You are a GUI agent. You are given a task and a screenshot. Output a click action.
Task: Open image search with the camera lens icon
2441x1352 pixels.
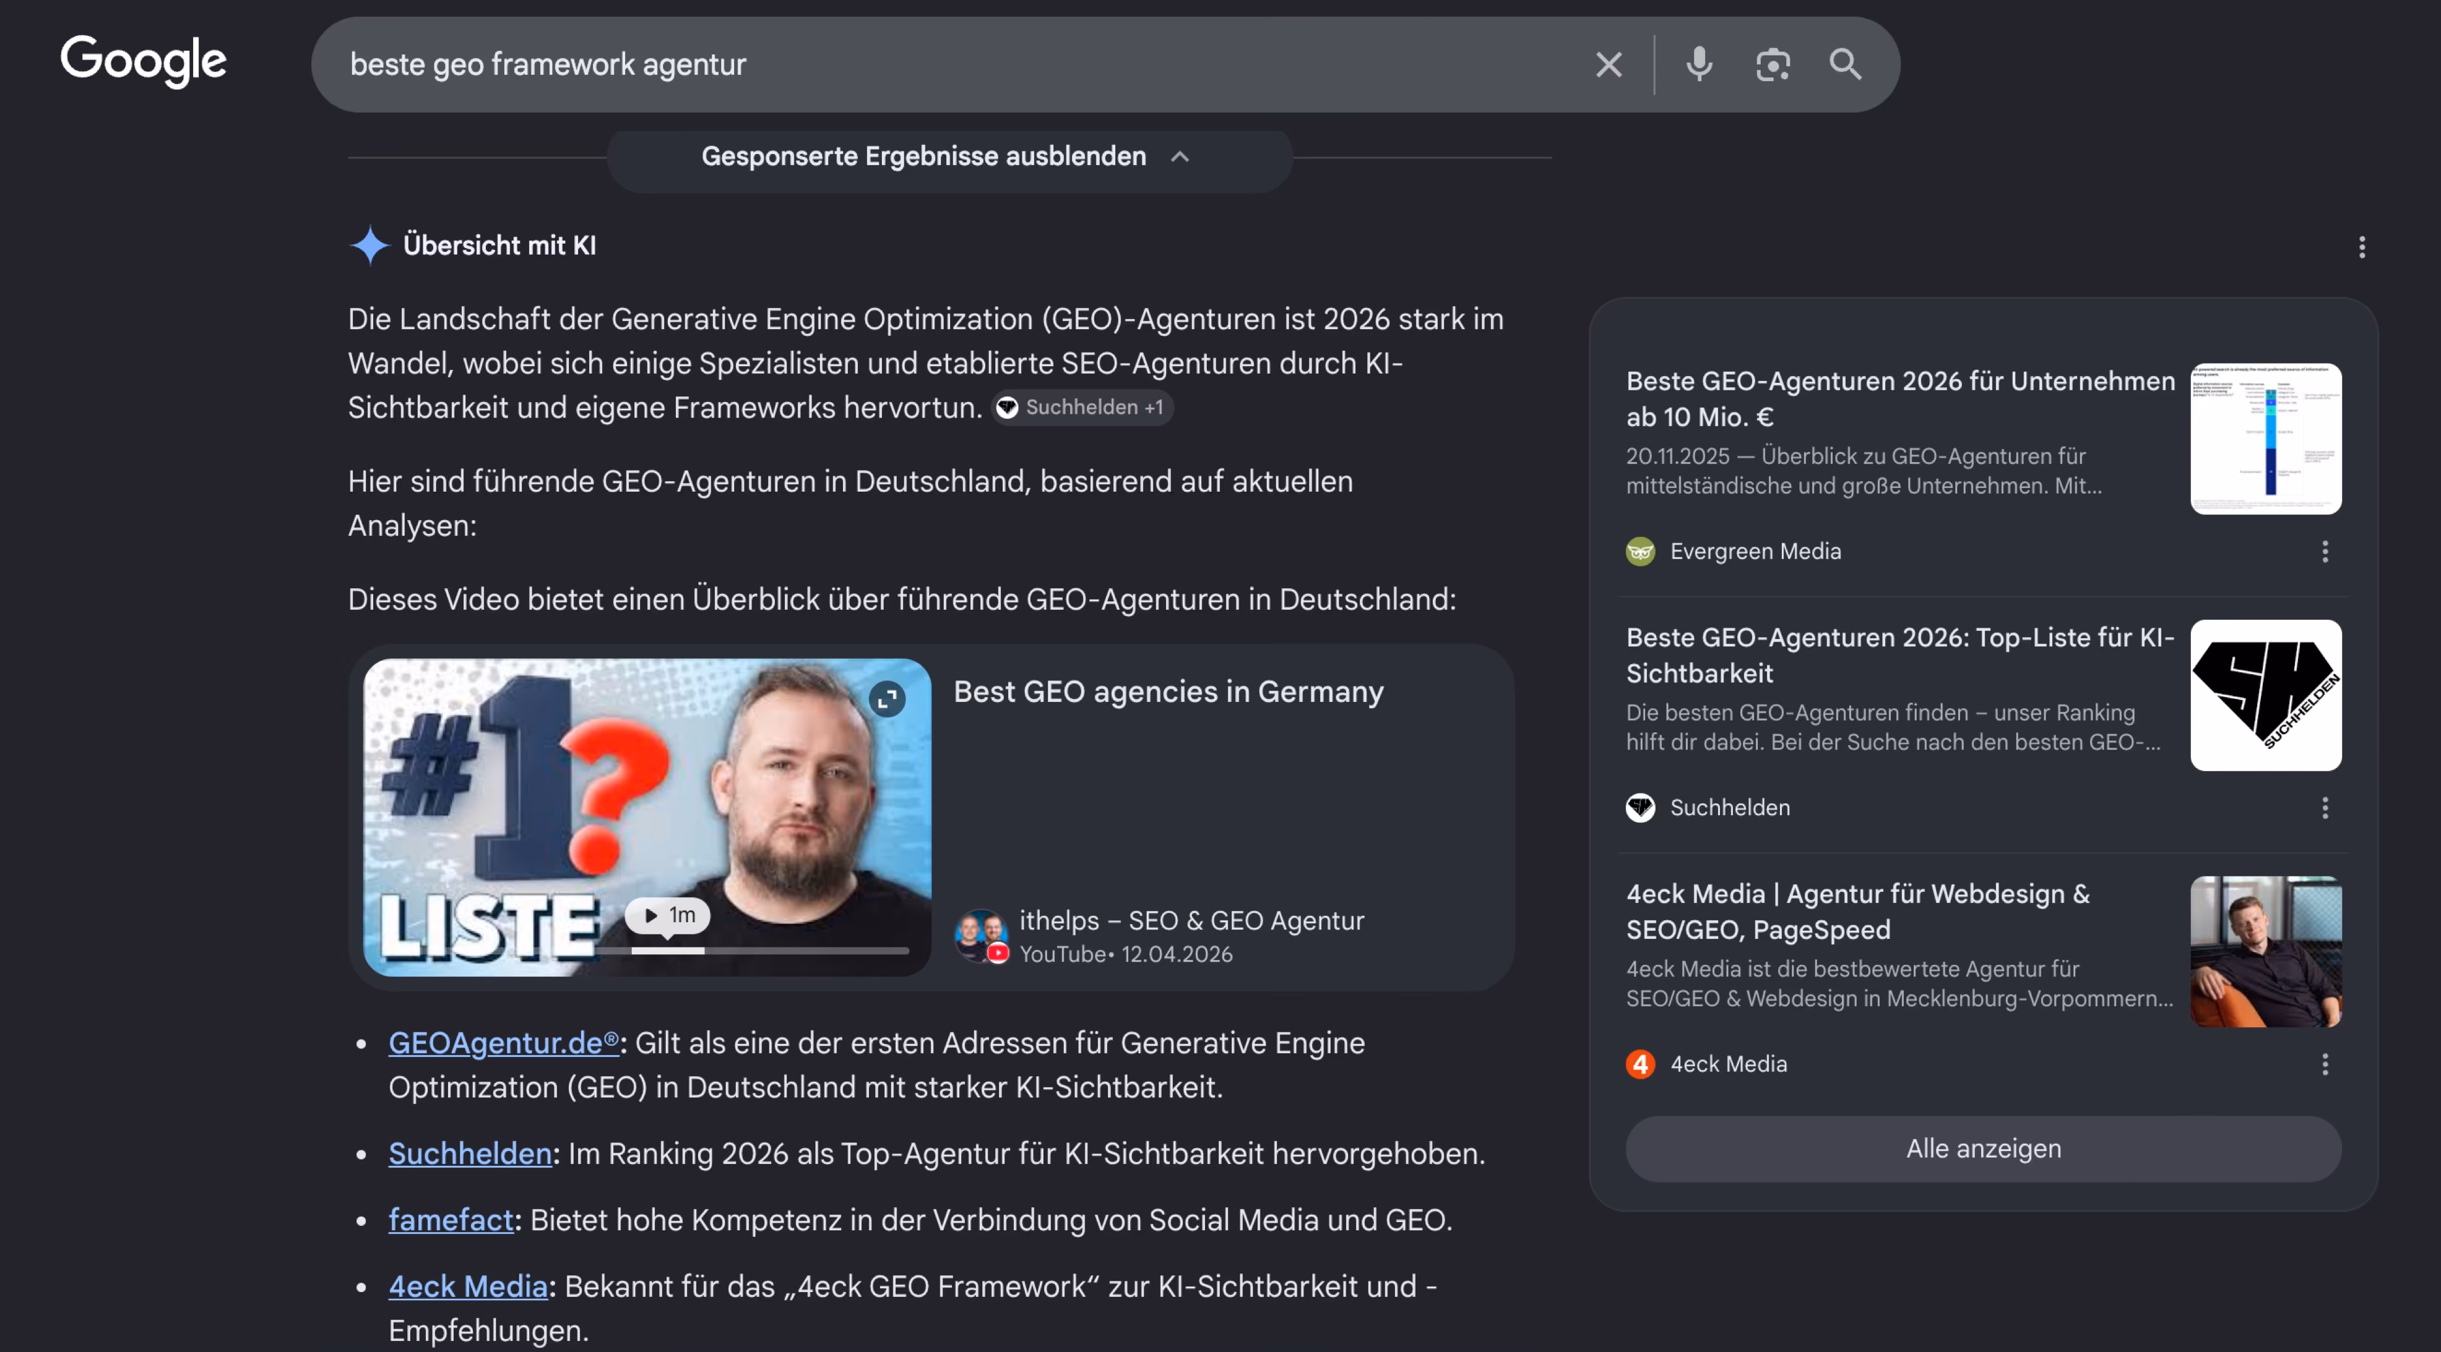click(1772, 64)
